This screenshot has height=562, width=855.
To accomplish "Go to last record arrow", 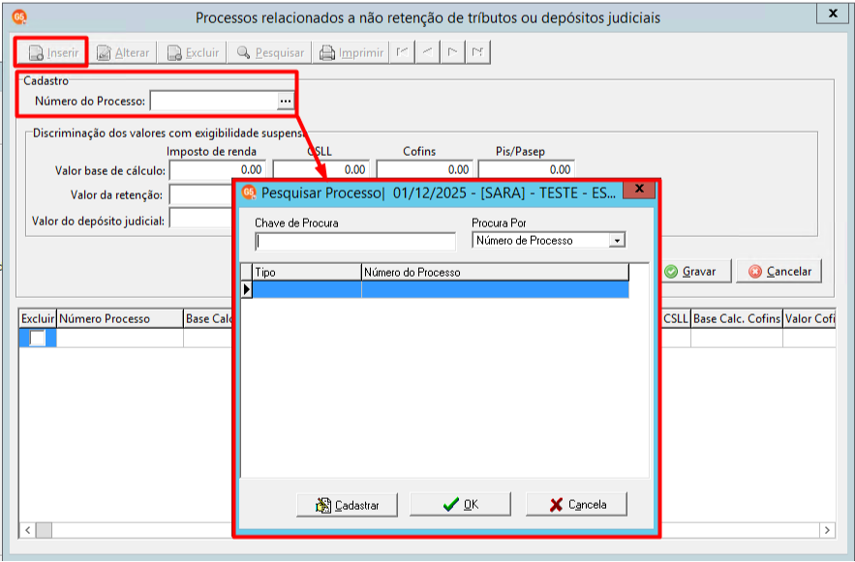I will [x=477, y=52].
